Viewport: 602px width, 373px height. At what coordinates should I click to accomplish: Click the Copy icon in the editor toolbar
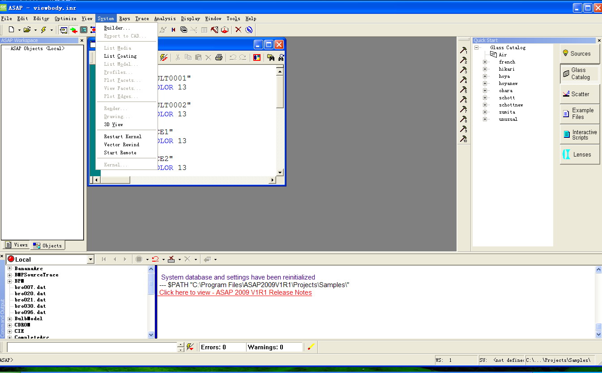click(x=188, y=57)
